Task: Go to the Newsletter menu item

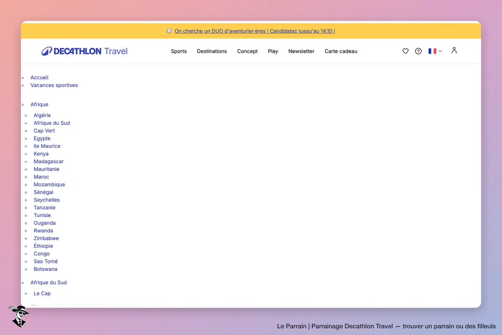Action: tap(301, 51)
